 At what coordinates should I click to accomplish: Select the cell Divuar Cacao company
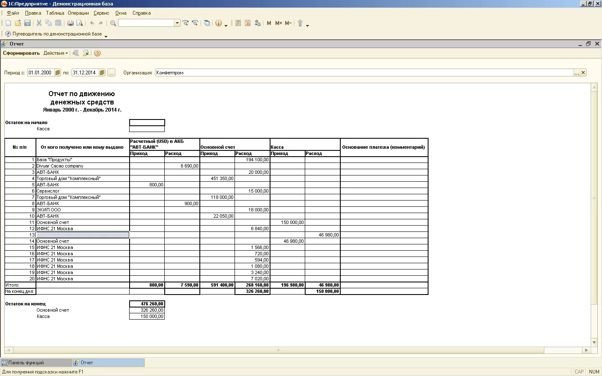point(83,166)
